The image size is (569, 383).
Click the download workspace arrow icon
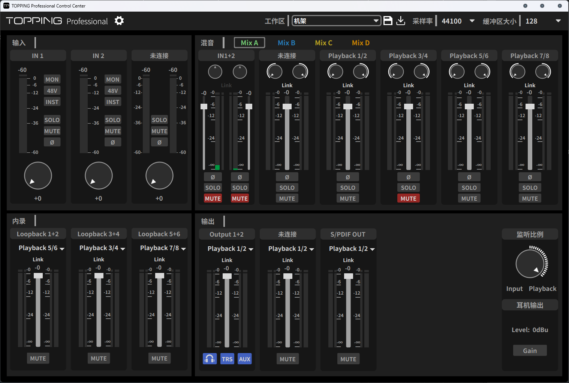(401, 21)
